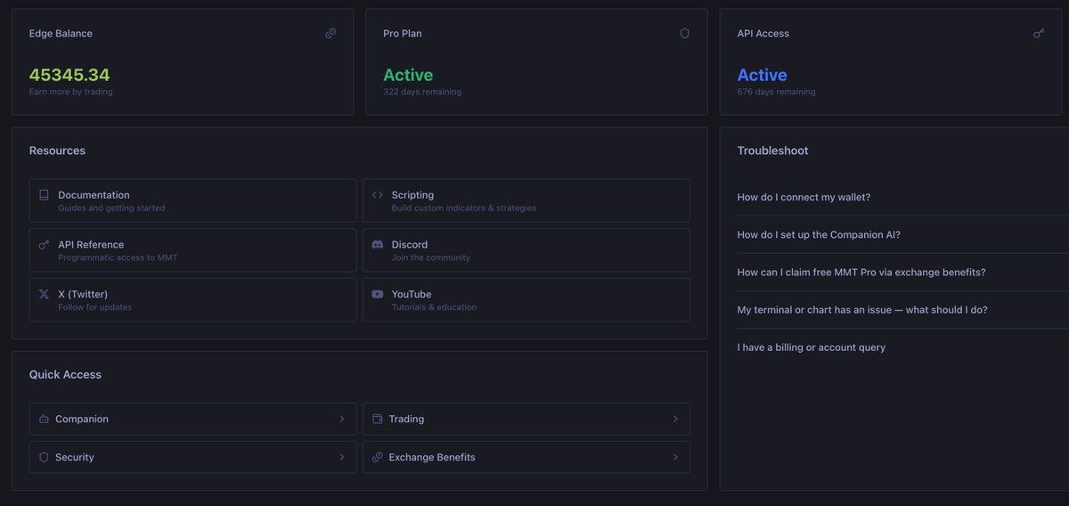Open the Documentation resource title
Viewport: 1069px width, 506px height.
pyautogui.click(x=94, y=195)
